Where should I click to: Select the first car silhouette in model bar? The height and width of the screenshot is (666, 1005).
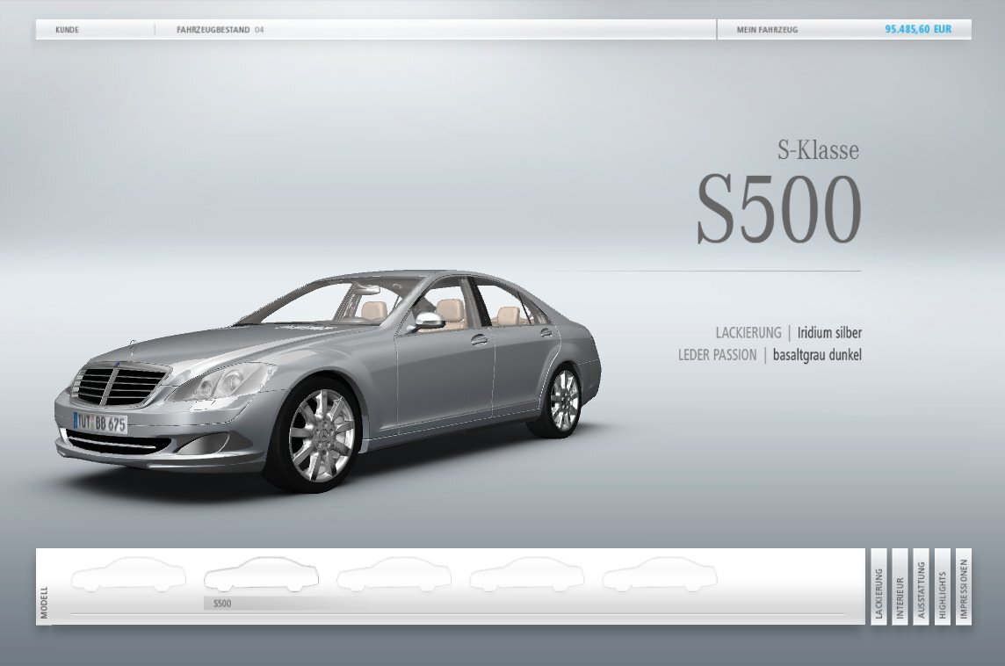128,575
